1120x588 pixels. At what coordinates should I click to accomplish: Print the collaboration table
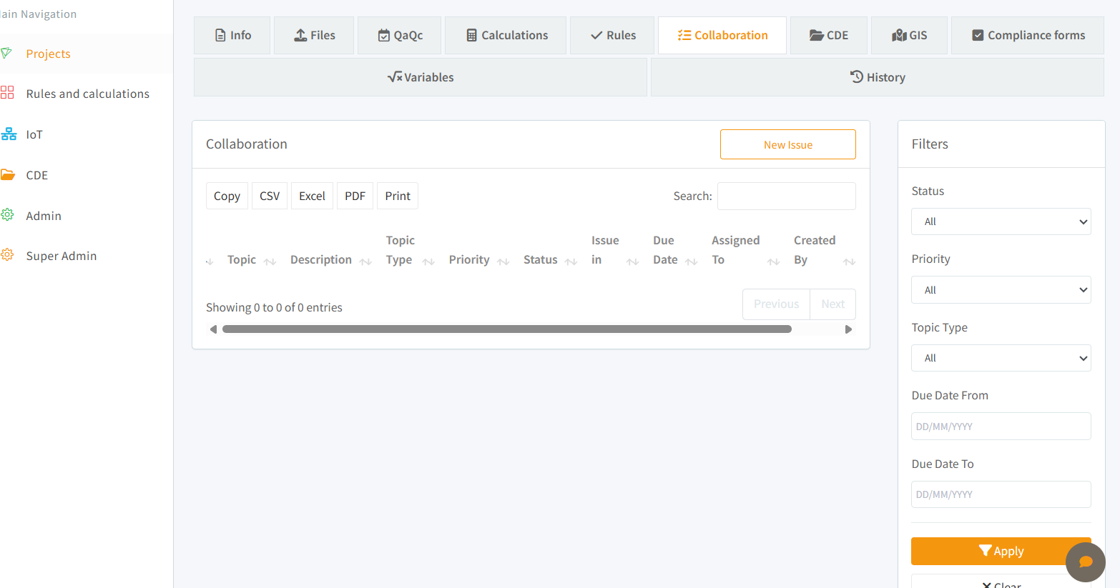click(x=398, y=196)
